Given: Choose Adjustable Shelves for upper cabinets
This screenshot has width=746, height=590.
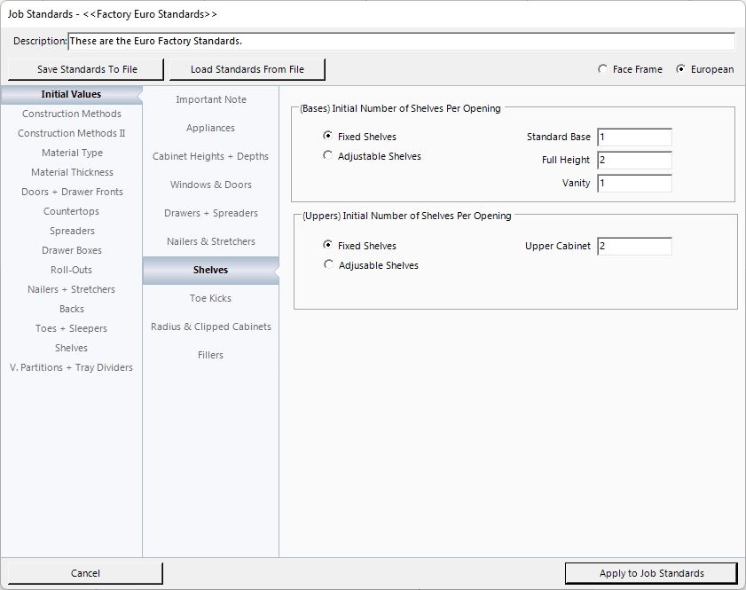Looking at the screenshot, I should tap(329, 265).
